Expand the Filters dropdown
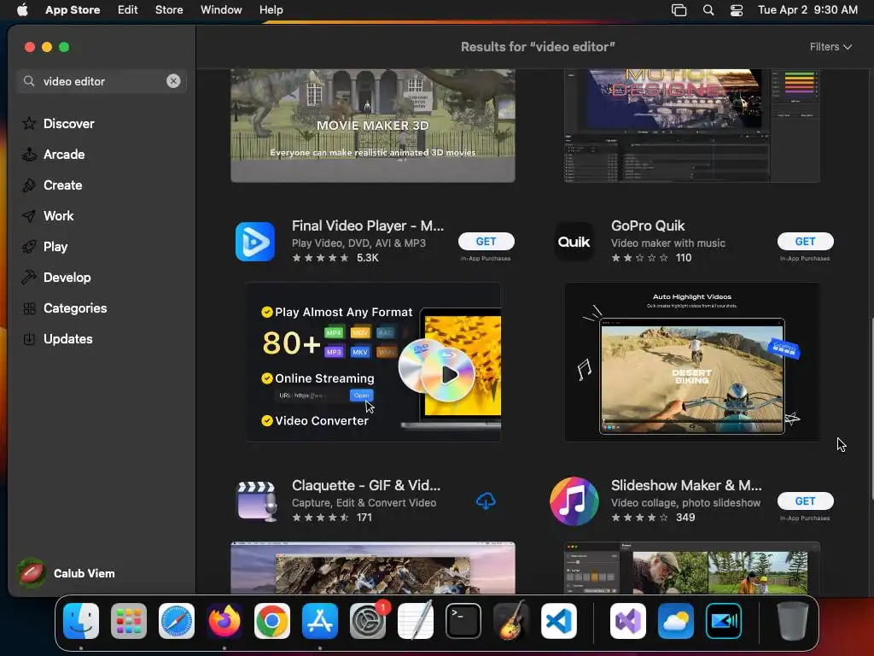The image size is (874, 656). click(x=830, y=47)
